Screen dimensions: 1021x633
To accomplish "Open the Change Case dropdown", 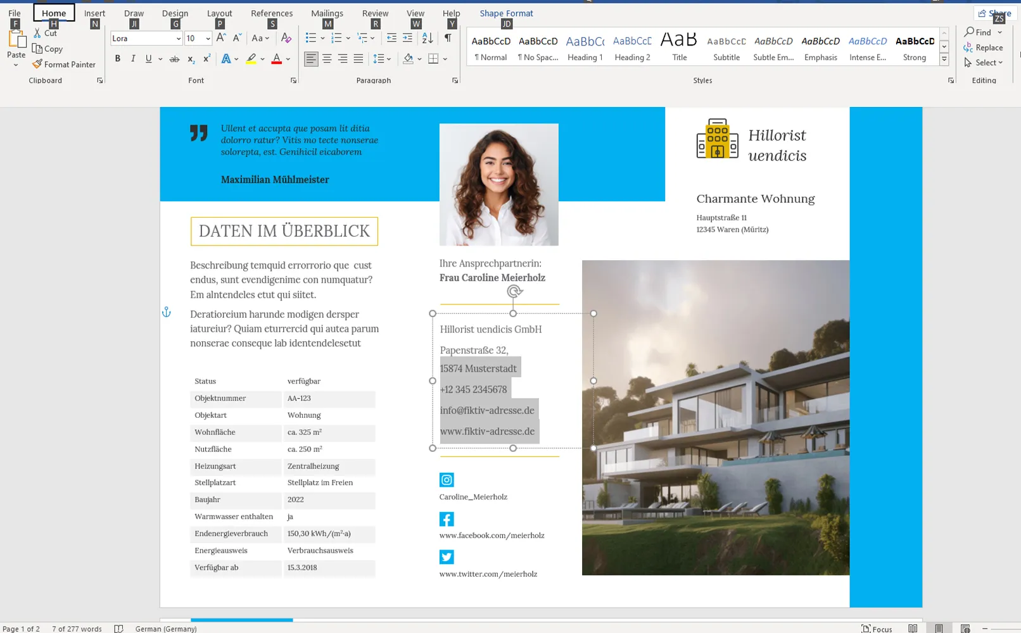I will tap(260, 38).
